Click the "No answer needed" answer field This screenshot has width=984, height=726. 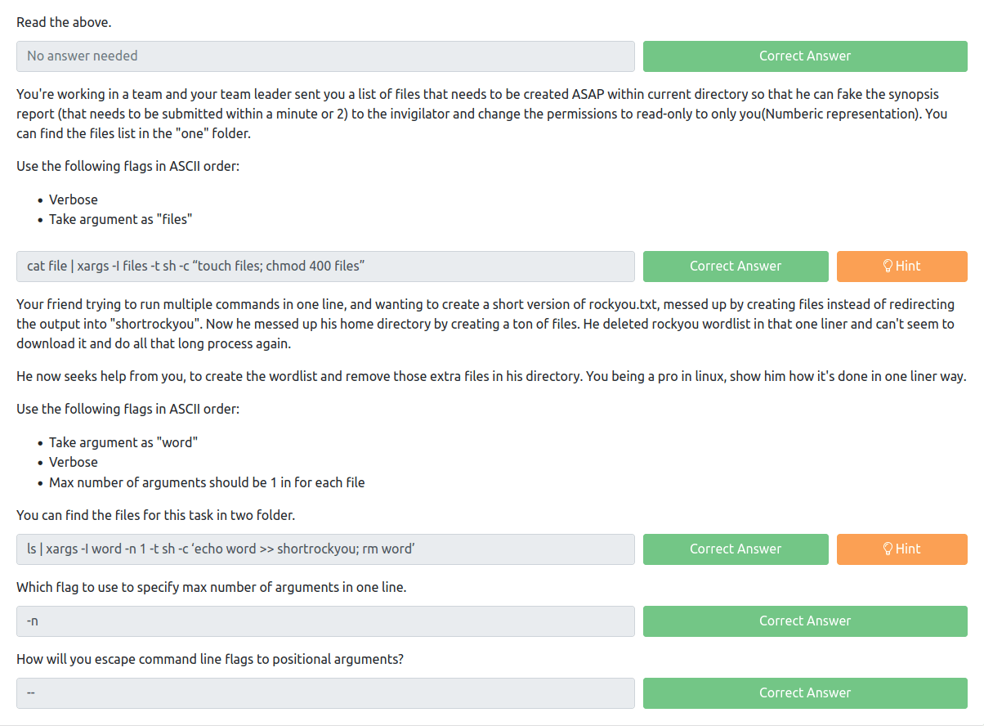point(325,56)
